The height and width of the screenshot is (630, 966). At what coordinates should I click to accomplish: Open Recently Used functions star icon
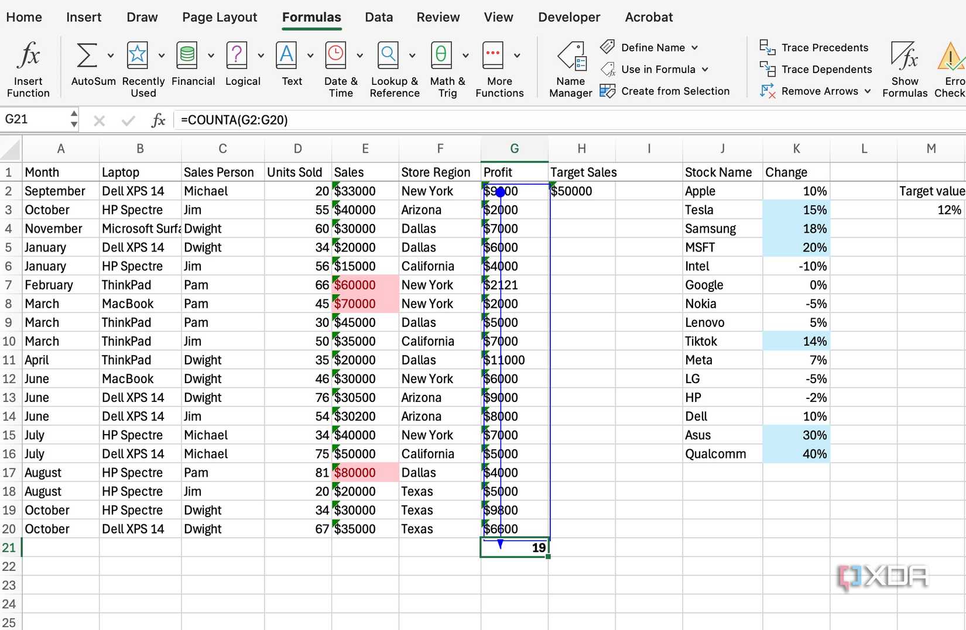[138, 56]
